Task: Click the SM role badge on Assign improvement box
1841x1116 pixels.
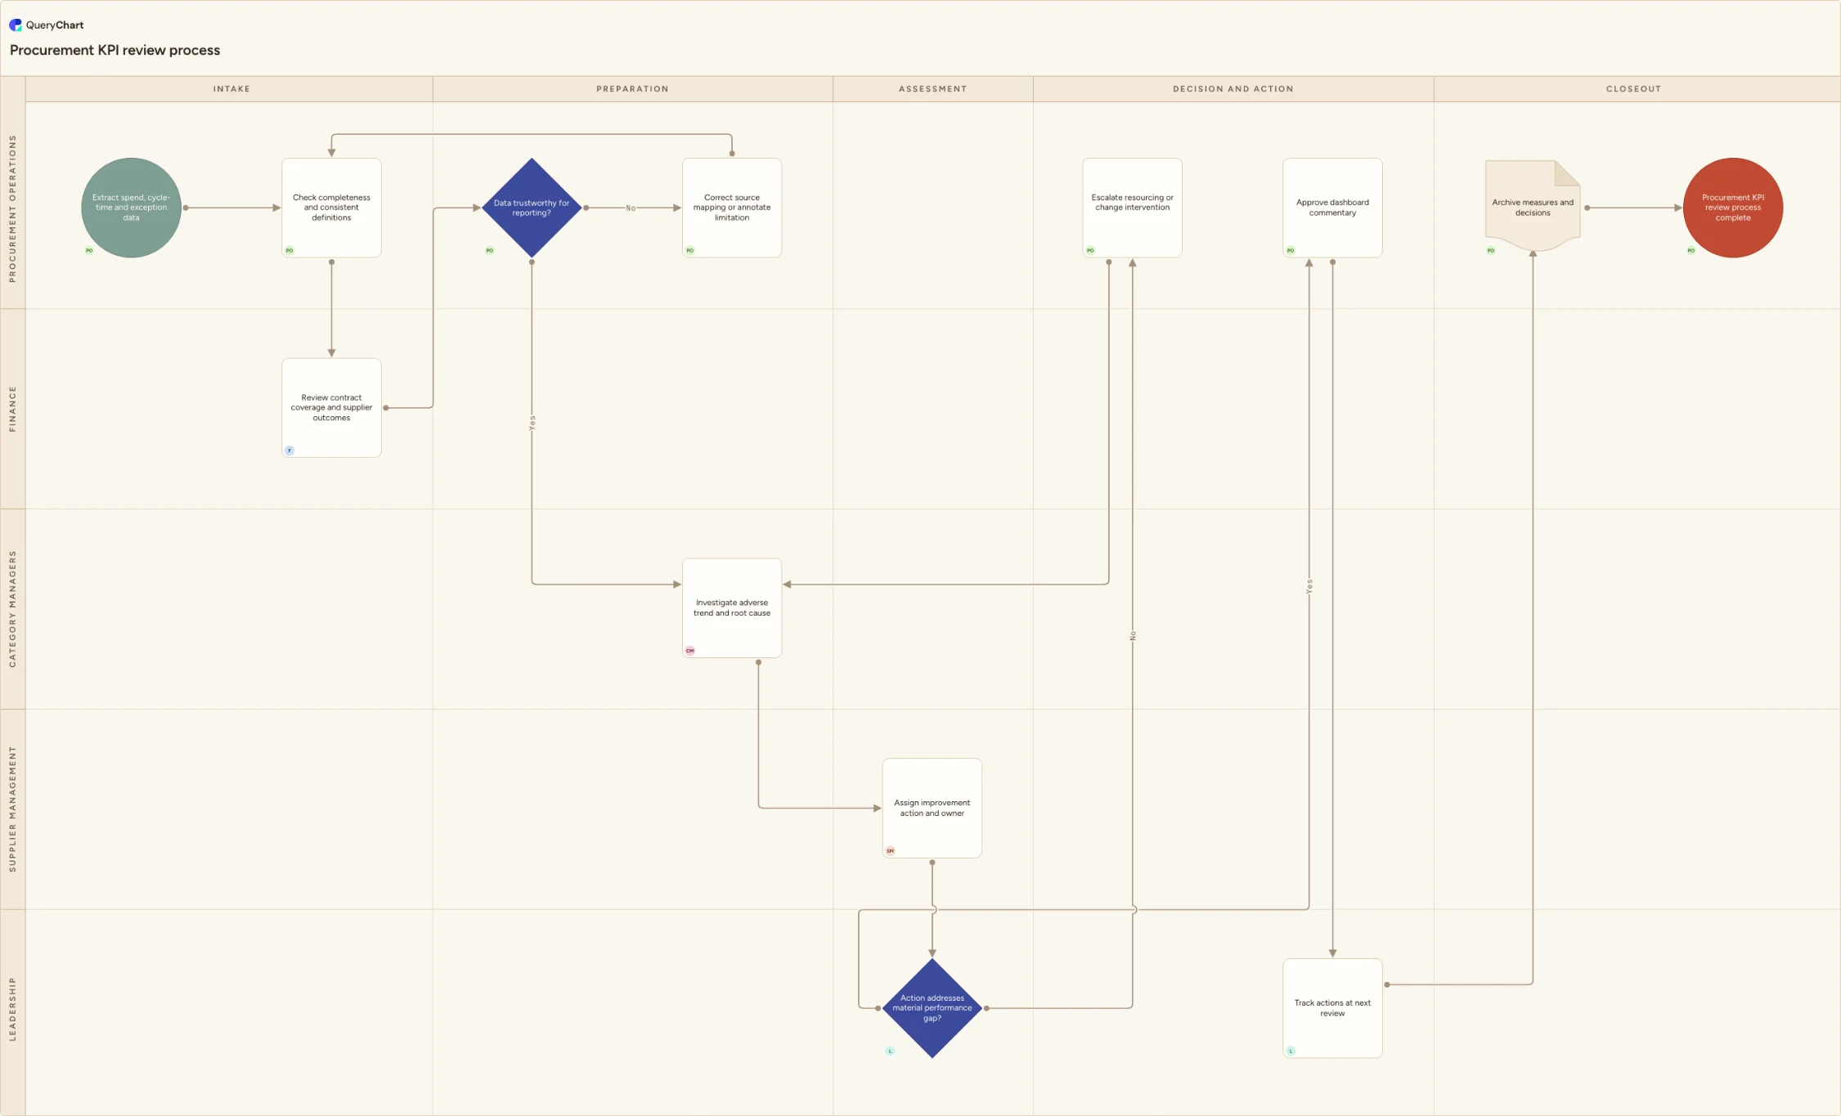Action: [x=891, y=851]
